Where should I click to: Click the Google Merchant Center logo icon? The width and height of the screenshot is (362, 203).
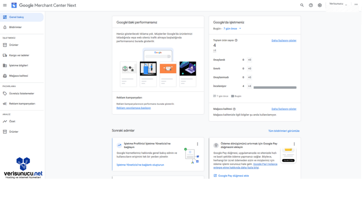click(14, 5)
